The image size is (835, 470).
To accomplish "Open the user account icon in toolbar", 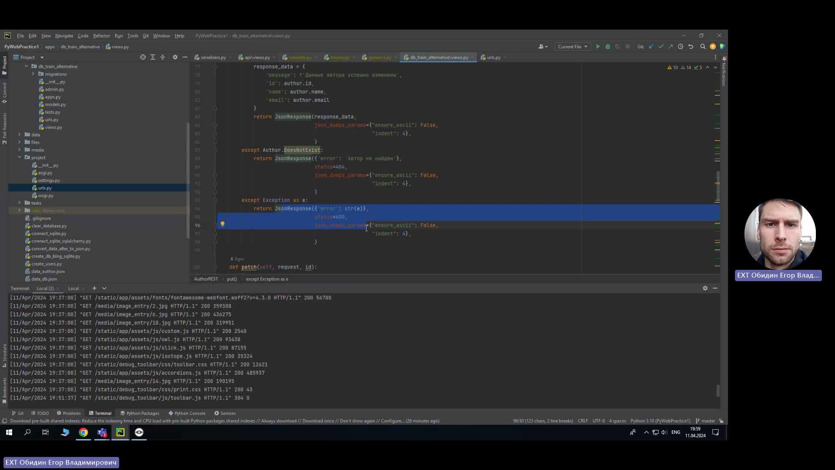I will (x=543, y=47).
